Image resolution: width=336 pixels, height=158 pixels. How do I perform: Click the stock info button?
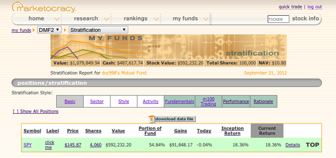pyautogui.click(x=306, y=19)
